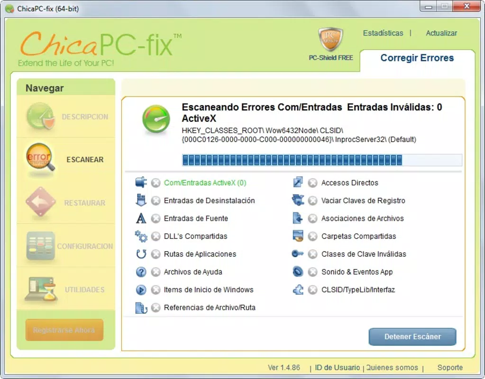Click the Sonido & Eventos App label

[357, 272]
